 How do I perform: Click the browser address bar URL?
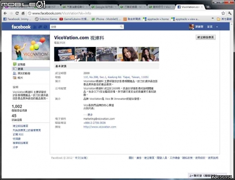coord(61,13)
